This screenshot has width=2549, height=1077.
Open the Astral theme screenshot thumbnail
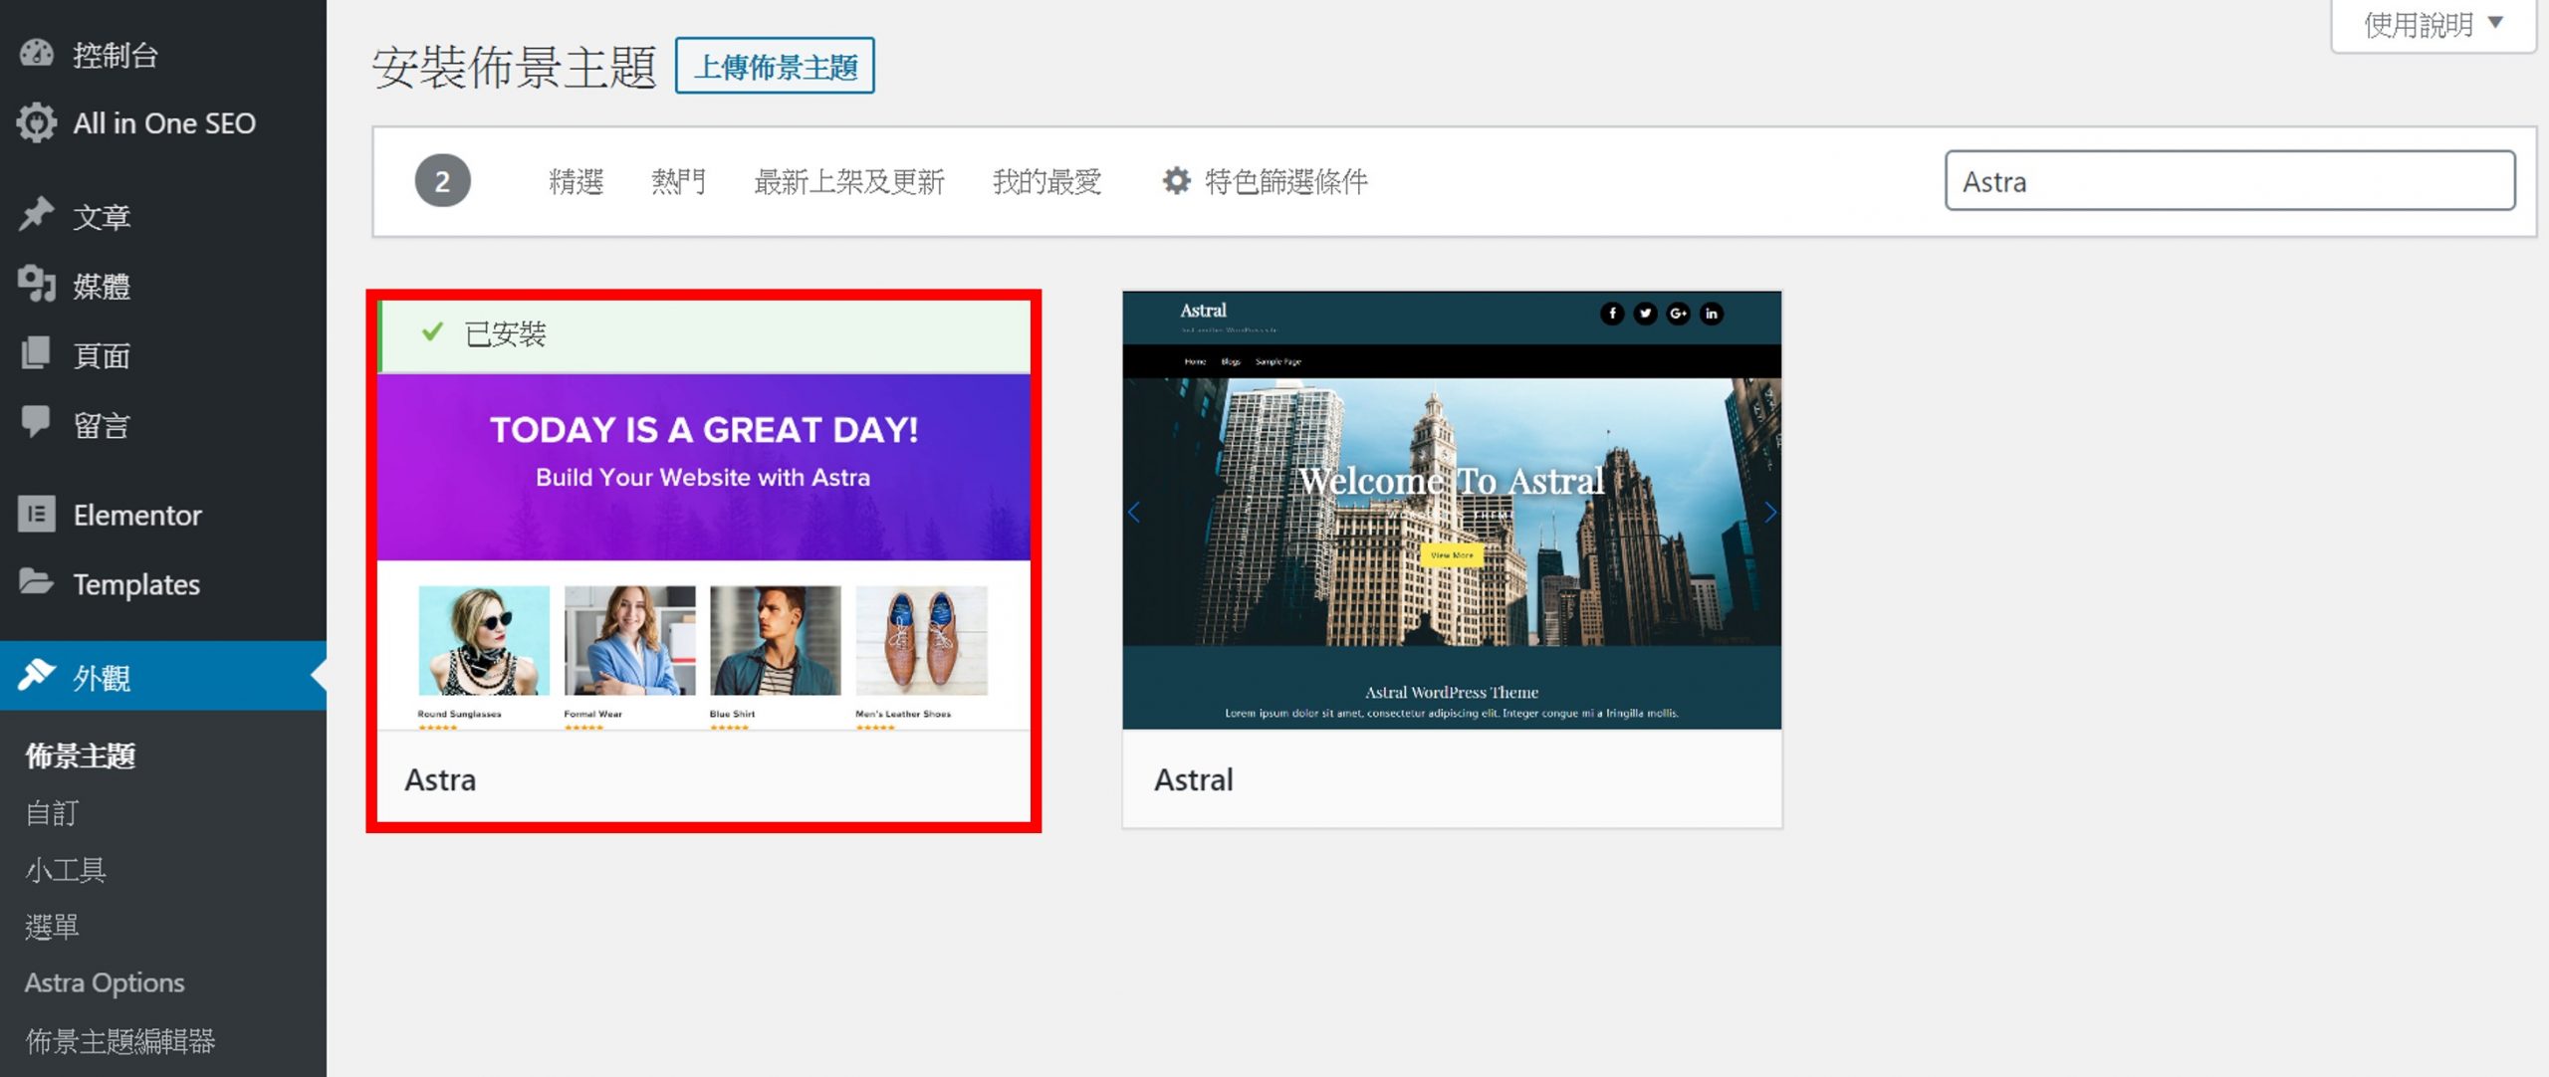(x=1452, y=511)
